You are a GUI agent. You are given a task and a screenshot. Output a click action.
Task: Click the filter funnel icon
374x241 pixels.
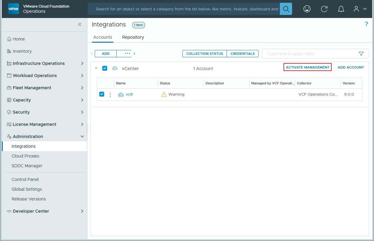tap(361, 54)
